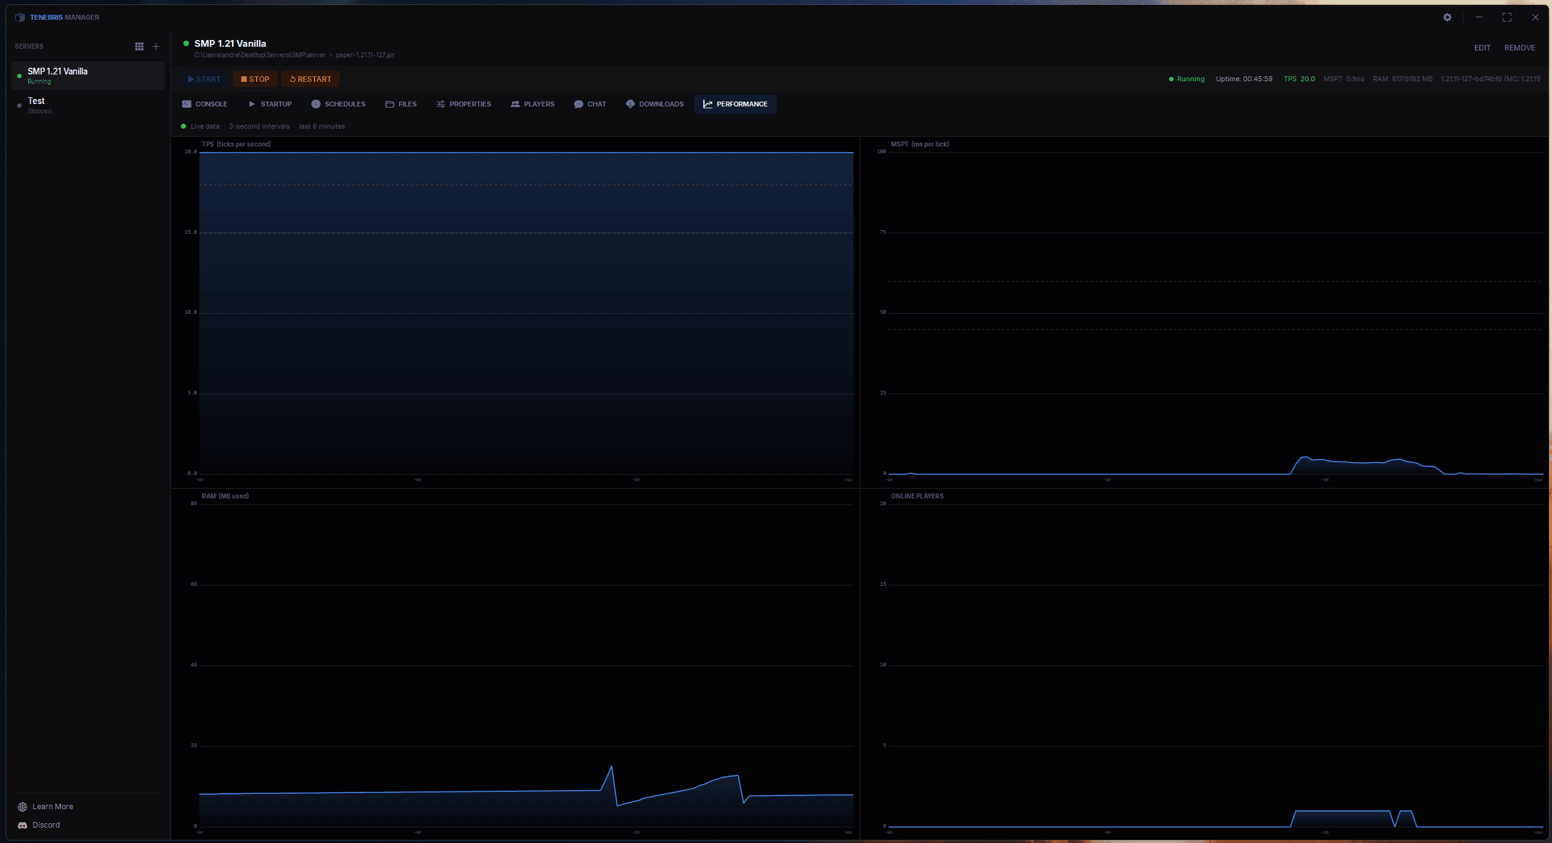Click the server path C:\Users\andre\Desktop\Servers\SMP\server
This screenshot has height=843, width=1552.
point(260,55)
